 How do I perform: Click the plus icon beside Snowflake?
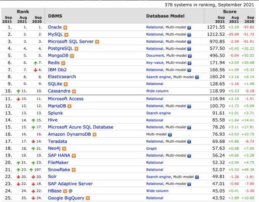(x=74, y=170)
